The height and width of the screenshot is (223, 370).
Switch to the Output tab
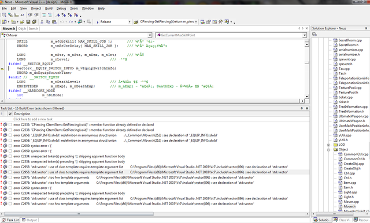[x=29, y=220]
